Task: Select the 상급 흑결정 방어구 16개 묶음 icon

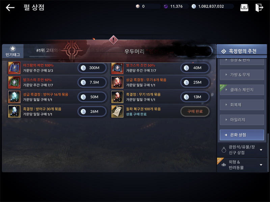Action: coord(14,97)
